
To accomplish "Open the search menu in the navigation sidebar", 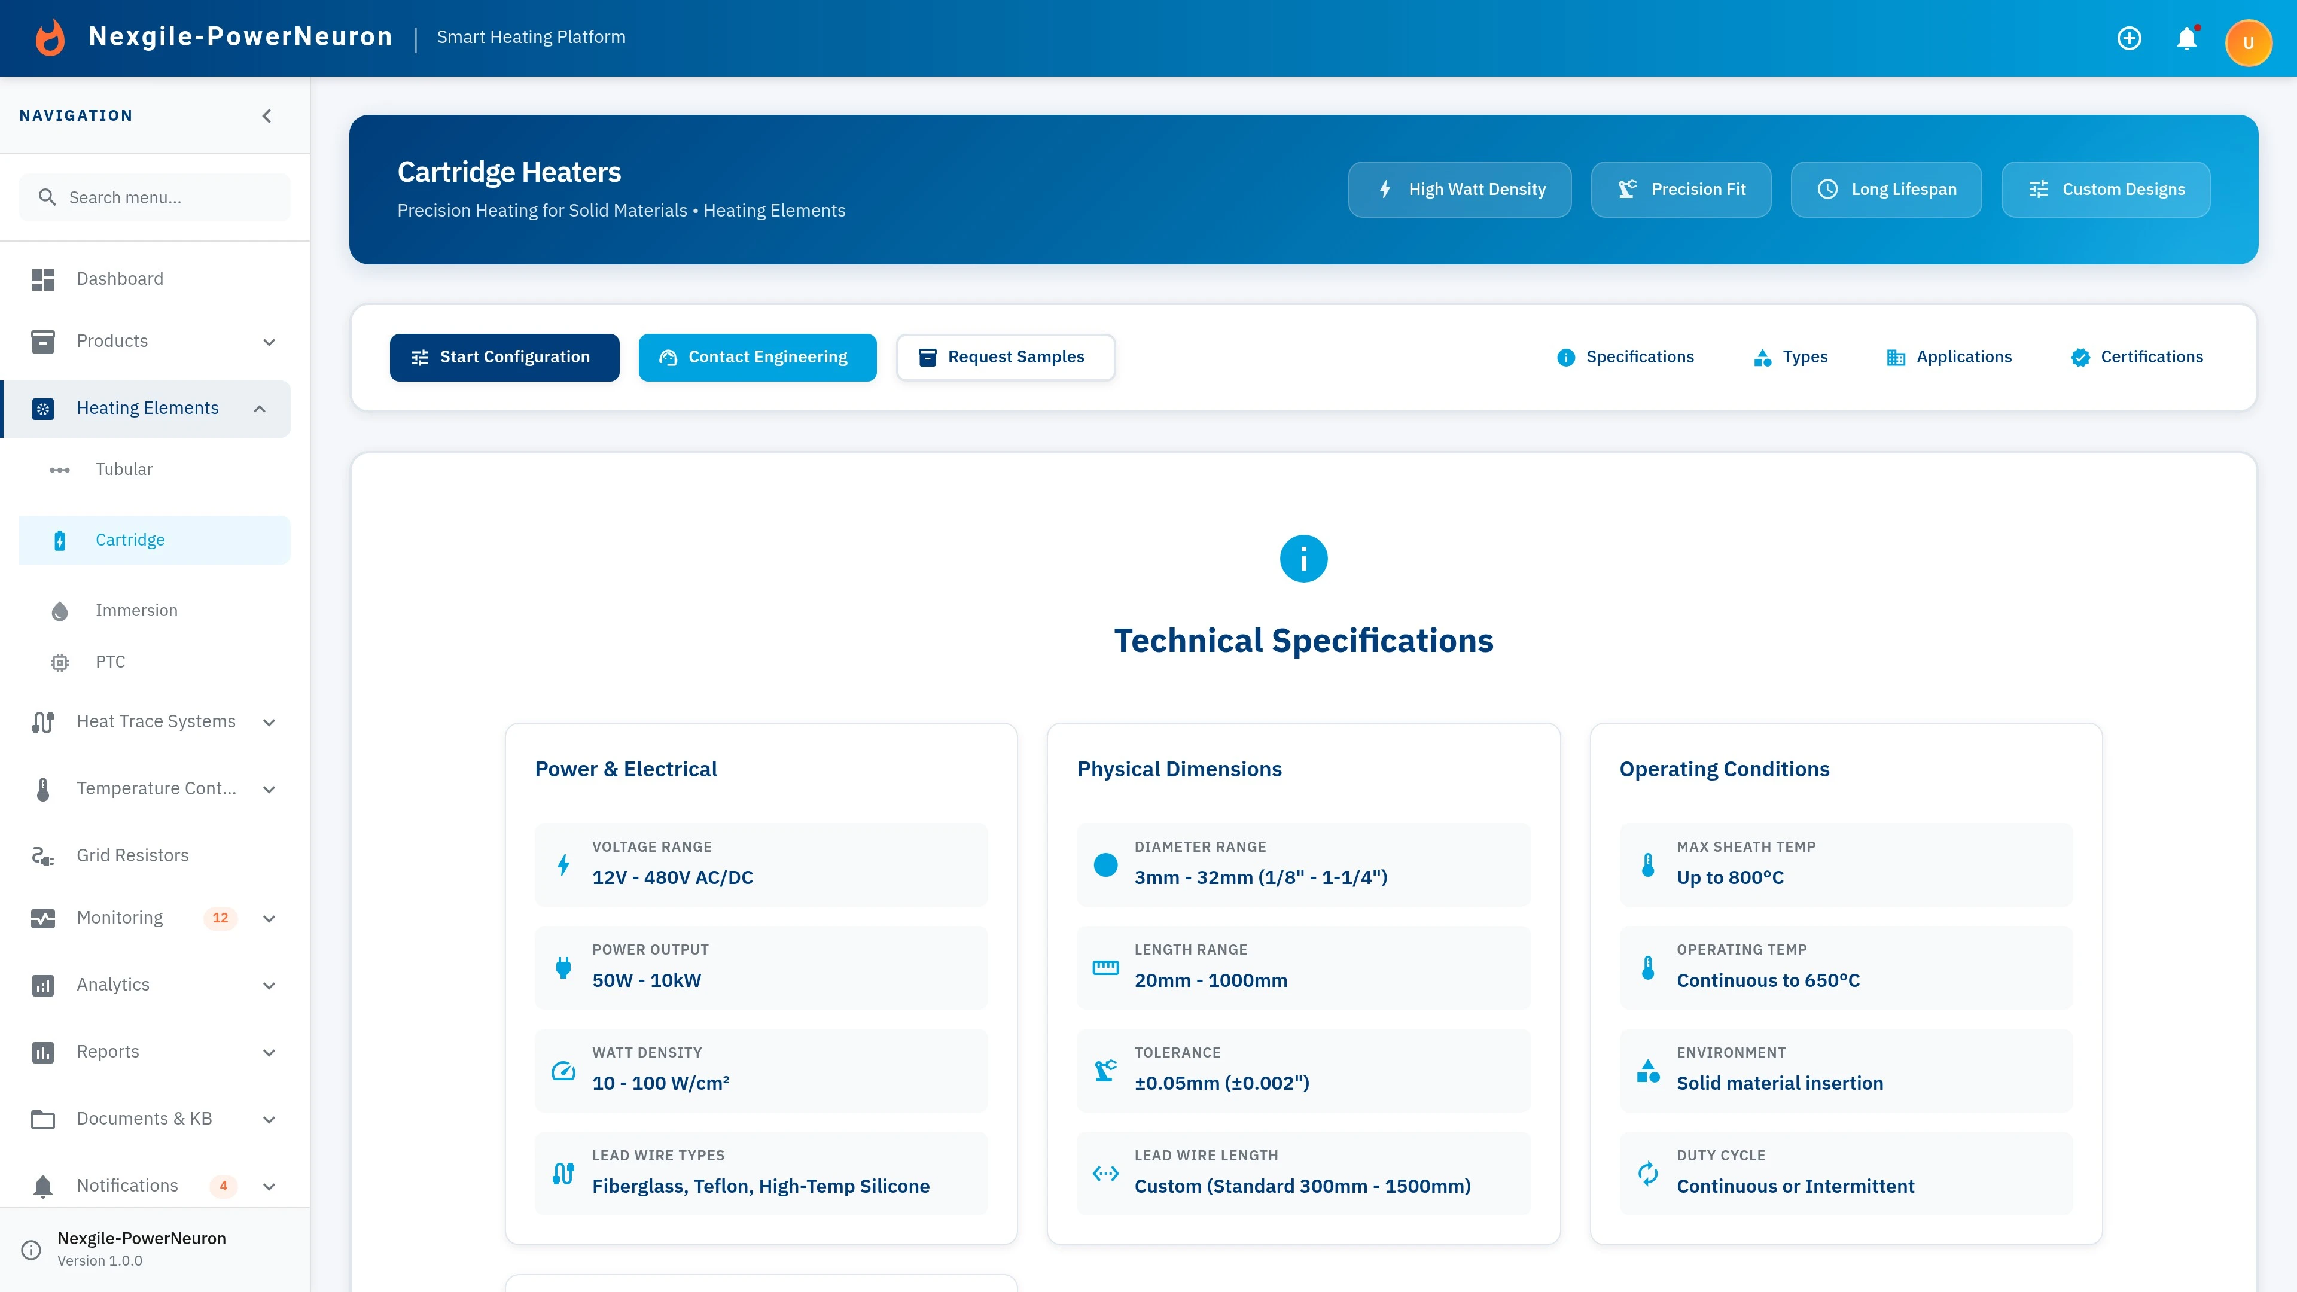I will (x=154, y=197).
